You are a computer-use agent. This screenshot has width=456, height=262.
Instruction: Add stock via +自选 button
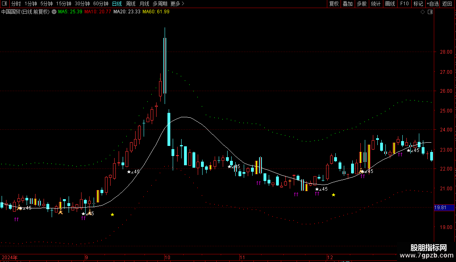point(433,4)
